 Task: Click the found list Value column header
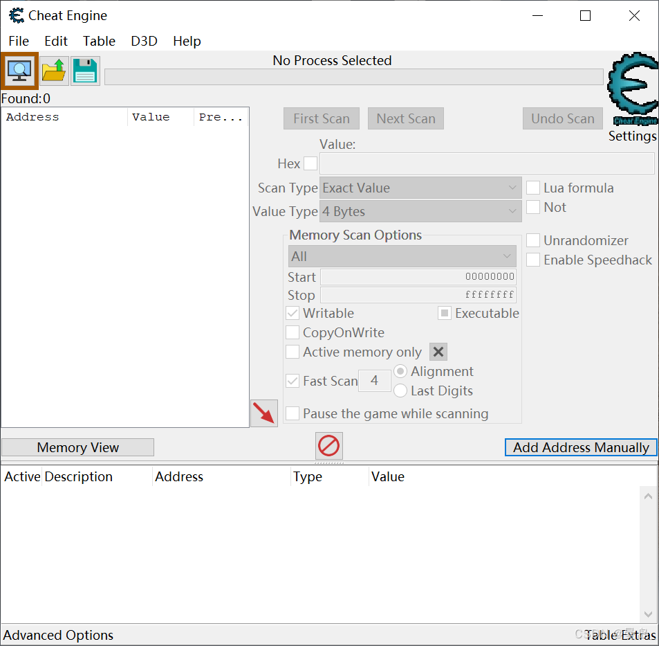coord(160,117)
